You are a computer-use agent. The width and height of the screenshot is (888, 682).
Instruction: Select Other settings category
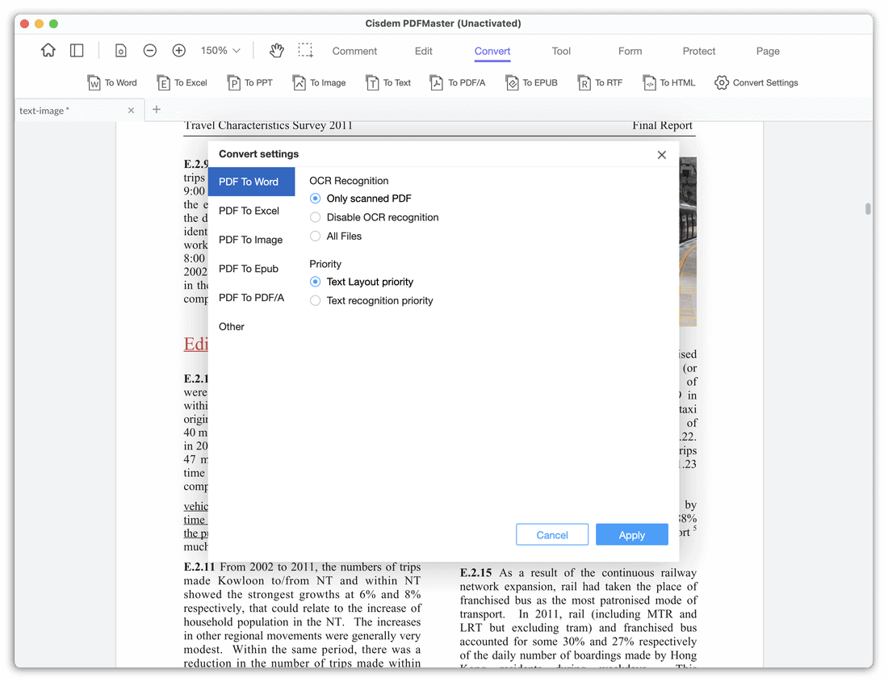(x=251, y=327)
